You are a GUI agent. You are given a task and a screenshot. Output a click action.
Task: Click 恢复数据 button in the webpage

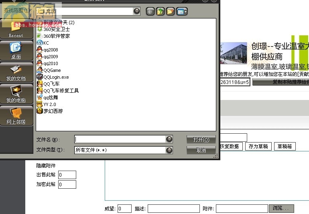pos(231,147)
